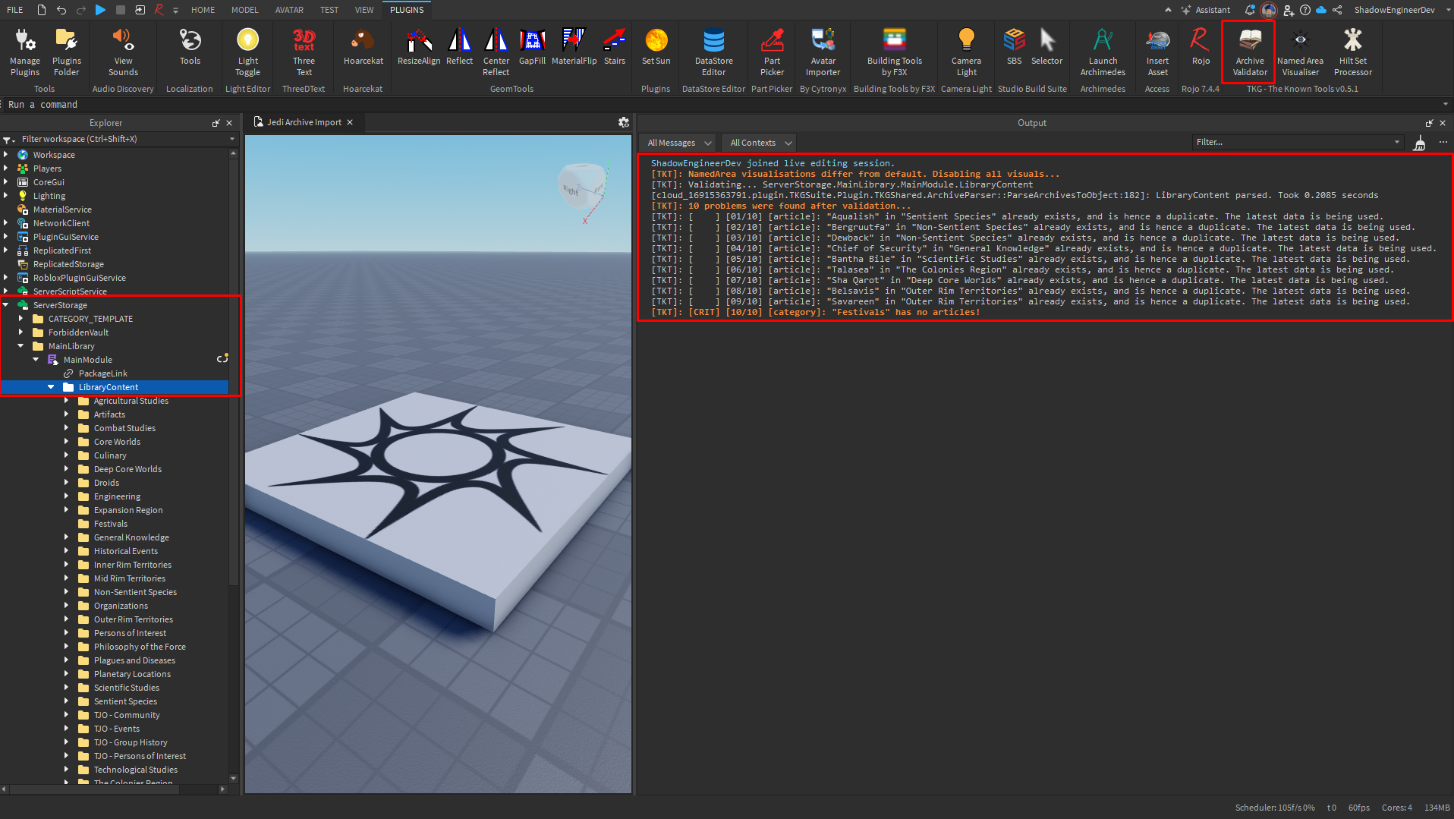Expand the Artifacts folder
1454x819 pixels.
[x=67, y=414]
